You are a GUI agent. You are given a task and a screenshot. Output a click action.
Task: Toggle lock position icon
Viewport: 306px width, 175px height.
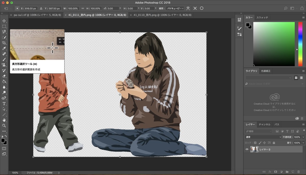point(264,143)
